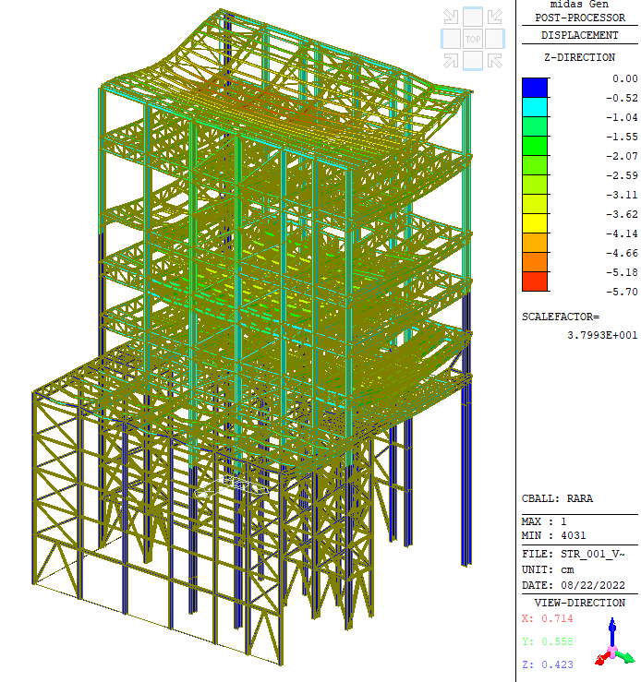Click the left side square of view navigator
Screen dimensions: 641x682
tap(450, 39)
